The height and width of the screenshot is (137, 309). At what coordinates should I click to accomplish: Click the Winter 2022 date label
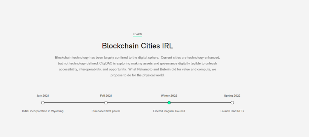169,96
